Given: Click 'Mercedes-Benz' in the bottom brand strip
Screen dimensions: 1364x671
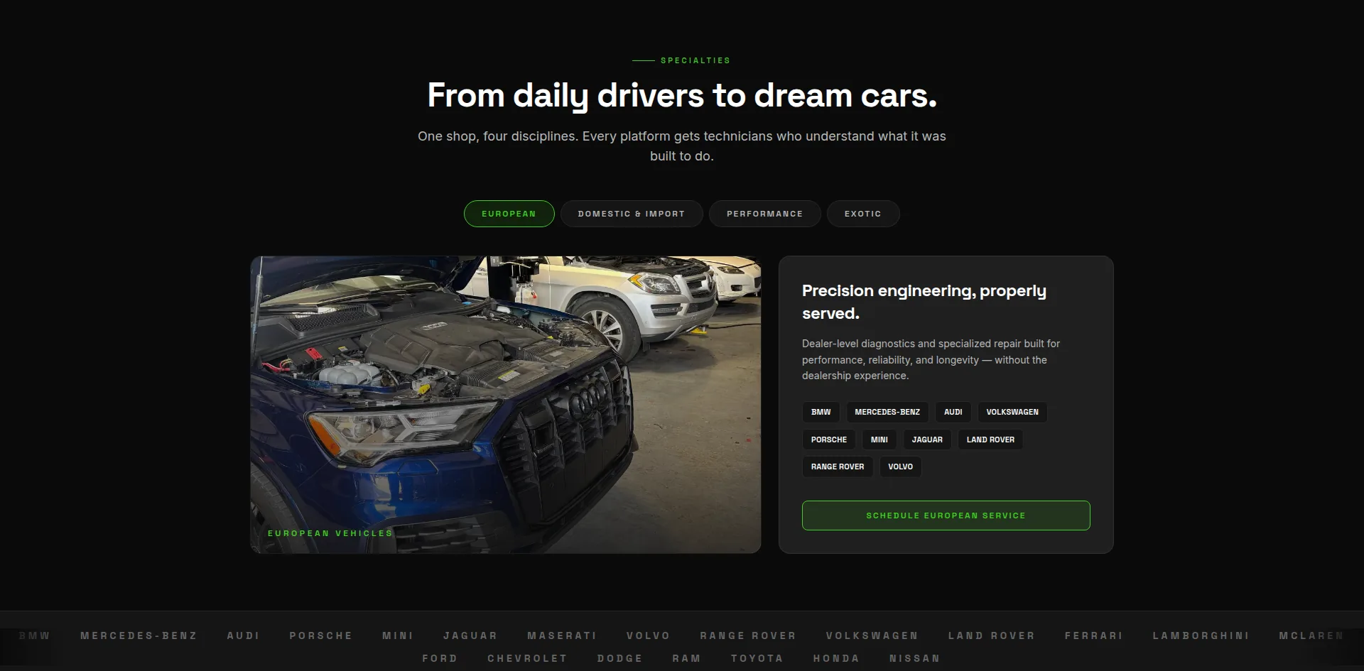Looking at the screenshot, I should (139, 635).
